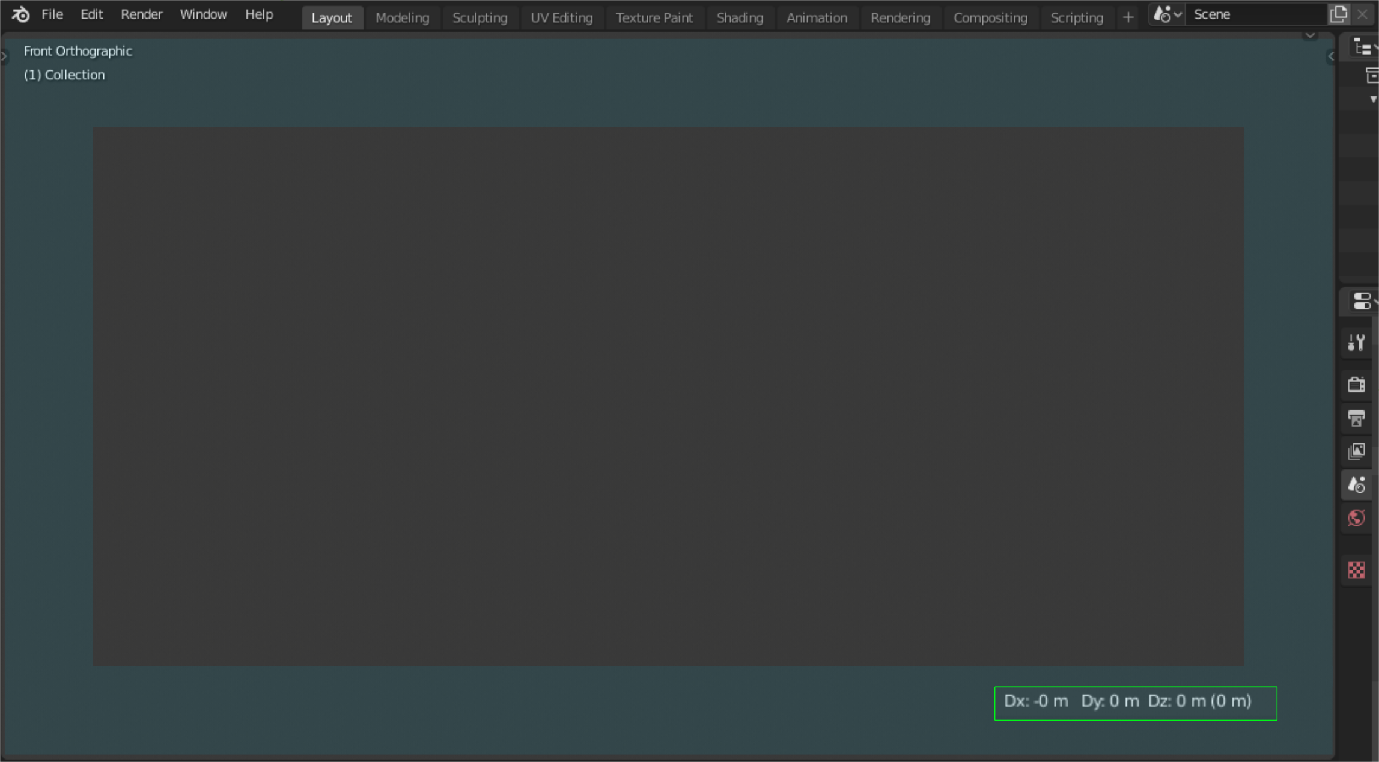Switch to the Texture Paint workspace tab
This screenshot has width=1379, height=762.
[x=654, y=17]
